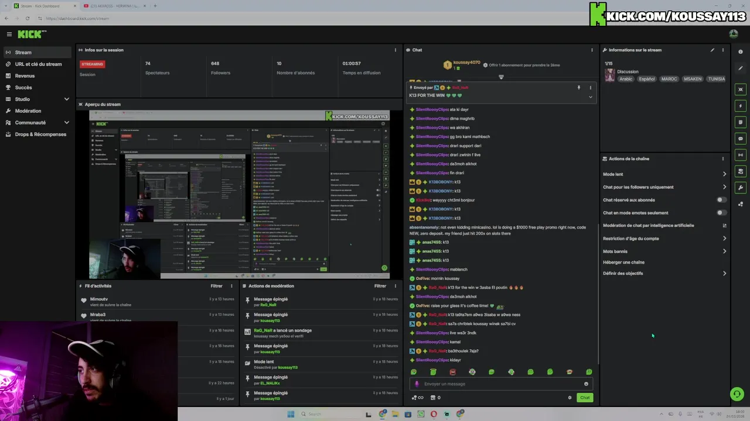Click Héberger une chaîne
Image resolution: width=750 pixels, height=421 pixels.
pyautogui.click(x=623, y=263)
